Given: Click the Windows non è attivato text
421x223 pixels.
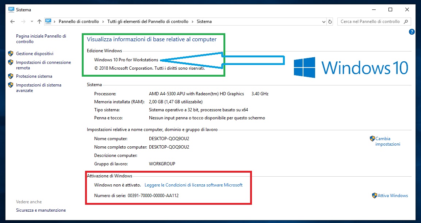Looking at the screenshot, I should tap(118, 185).
